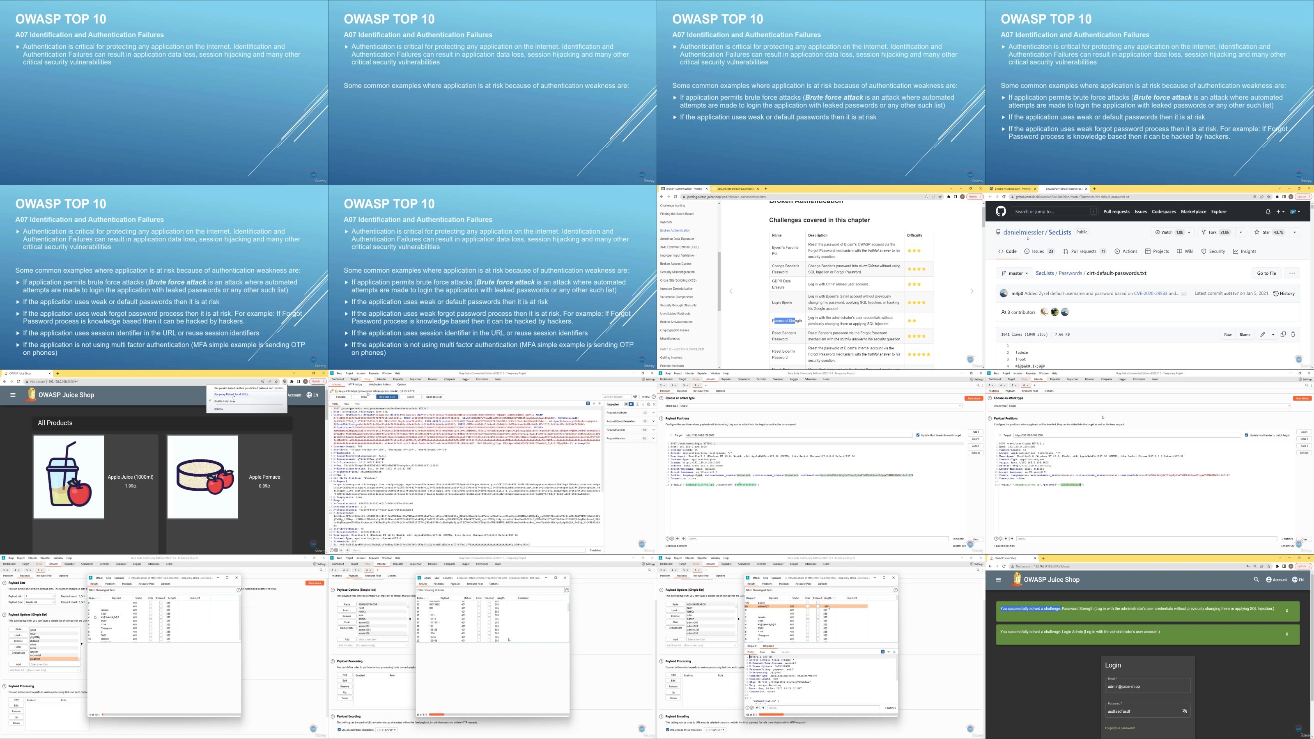The width and height of the screenshot is (1314, 739).
Task: Click the back arrow in Juice Shop login window
Action: (x=990, y=566)
